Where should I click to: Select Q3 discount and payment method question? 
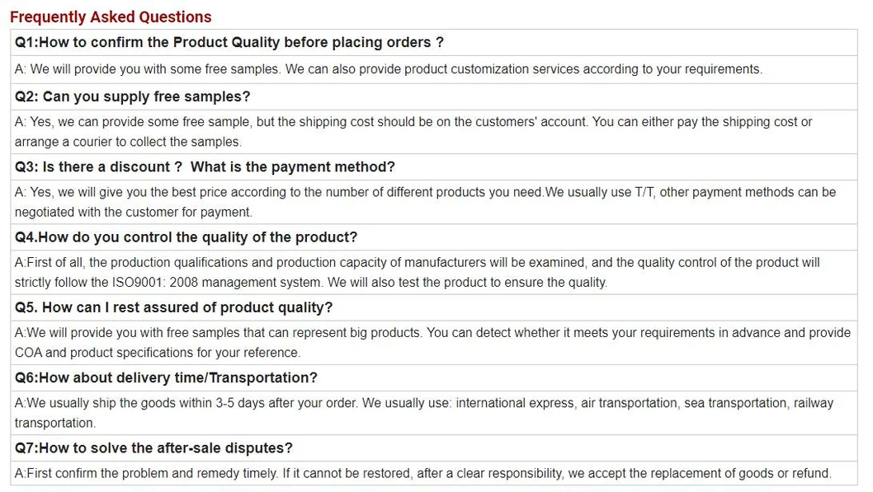pyautogui.click(x=205, y=166)
